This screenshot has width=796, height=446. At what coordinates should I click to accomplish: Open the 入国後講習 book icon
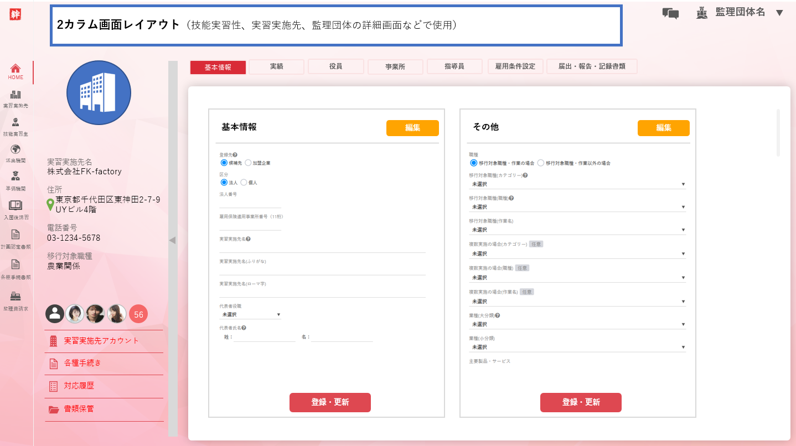(x=15, y=205)
